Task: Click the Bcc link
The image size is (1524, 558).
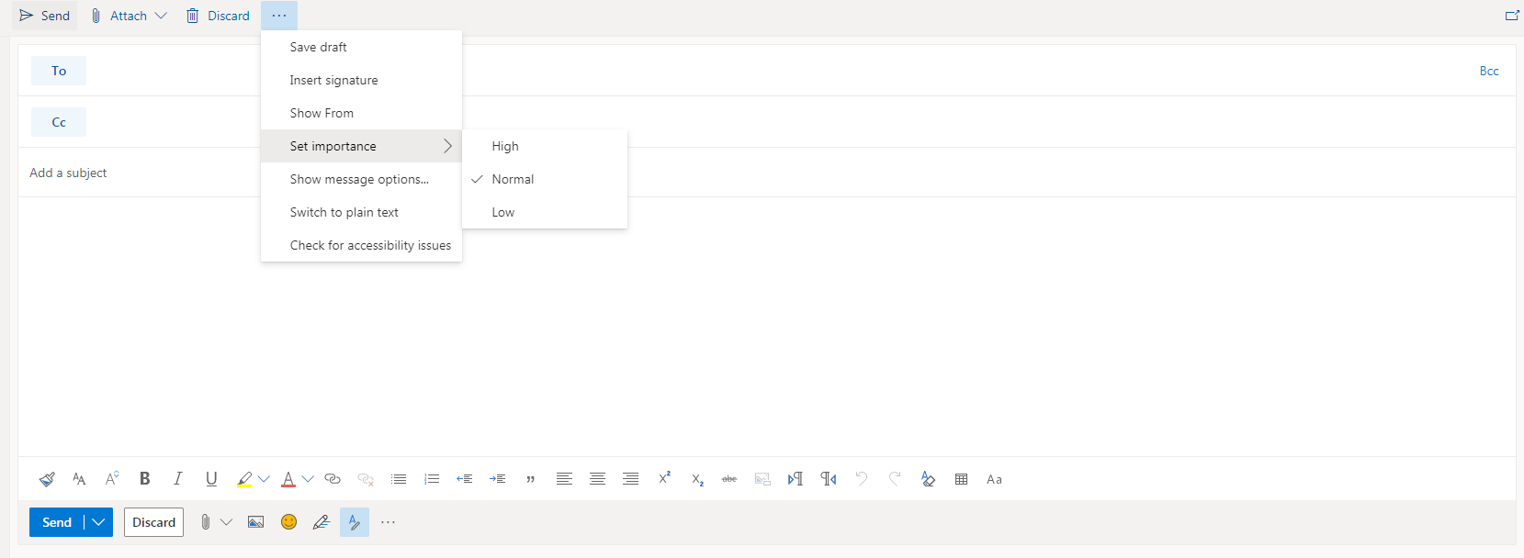Action: click(x=1488, y=71)
